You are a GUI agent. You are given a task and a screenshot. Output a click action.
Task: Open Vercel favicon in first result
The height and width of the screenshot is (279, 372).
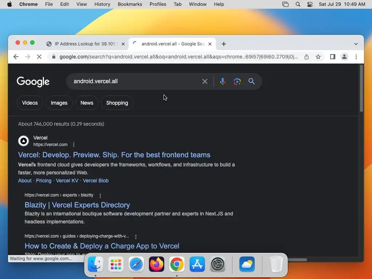pos(24,141)
